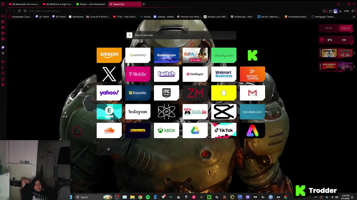The height and width of the screenshot is (200, 357).
Task: Open the (2) Twitch bookmark
Action: [42, 17]
